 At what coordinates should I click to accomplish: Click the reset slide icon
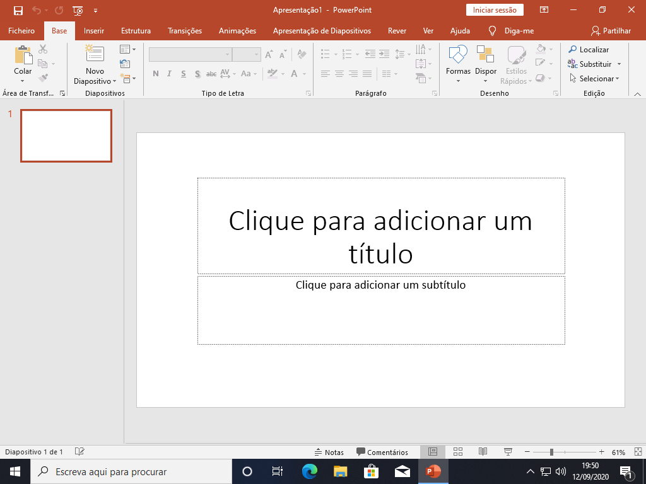tap(125, 64)
